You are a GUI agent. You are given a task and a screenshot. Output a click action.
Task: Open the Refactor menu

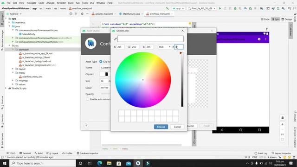pos(61,3)
